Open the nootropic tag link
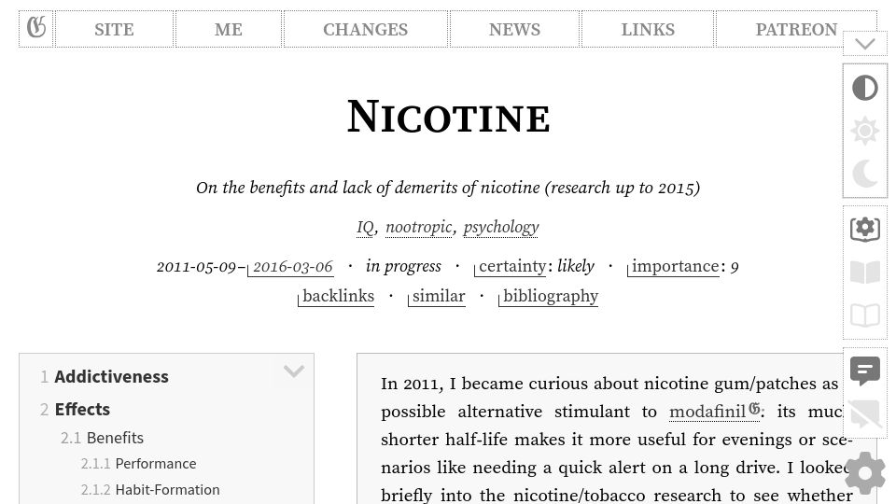Viewport: 896px width, 504px height. coord(419,228)
